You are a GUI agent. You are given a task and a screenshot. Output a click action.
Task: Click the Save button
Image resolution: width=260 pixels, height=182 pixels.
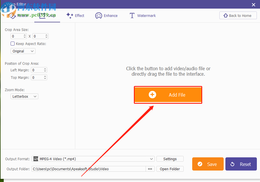208,164
